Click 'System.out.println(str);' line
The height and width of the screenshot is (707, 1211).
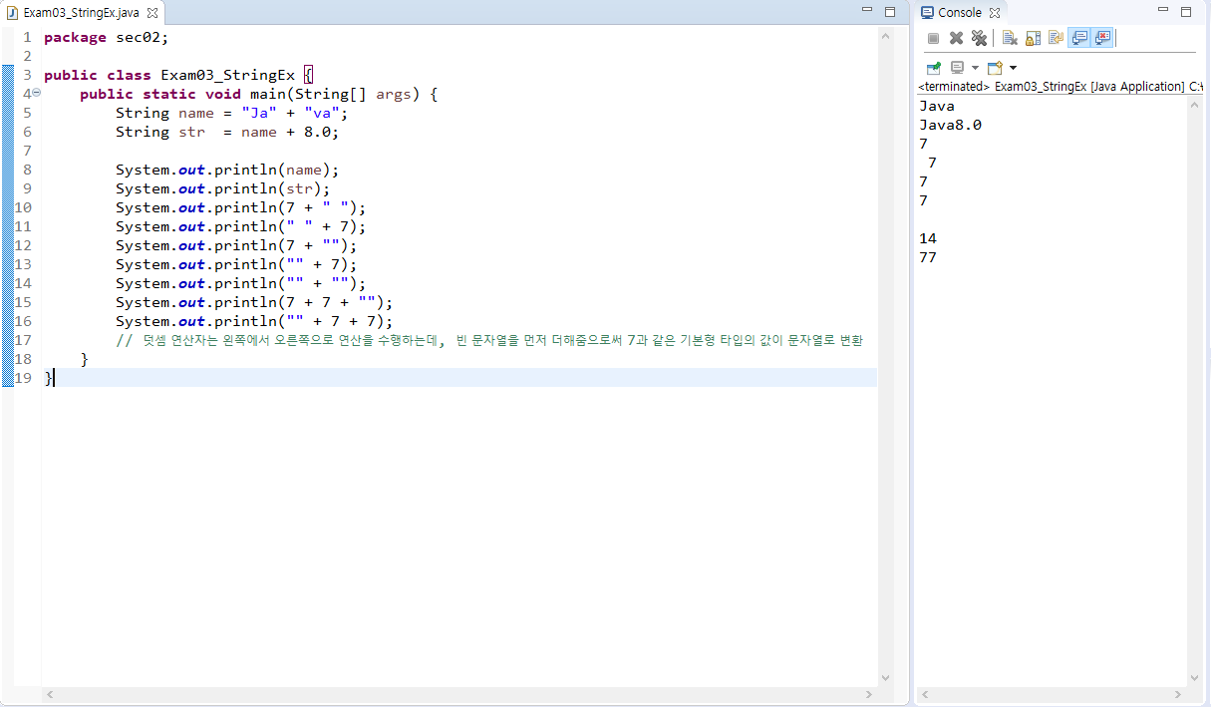223,188
